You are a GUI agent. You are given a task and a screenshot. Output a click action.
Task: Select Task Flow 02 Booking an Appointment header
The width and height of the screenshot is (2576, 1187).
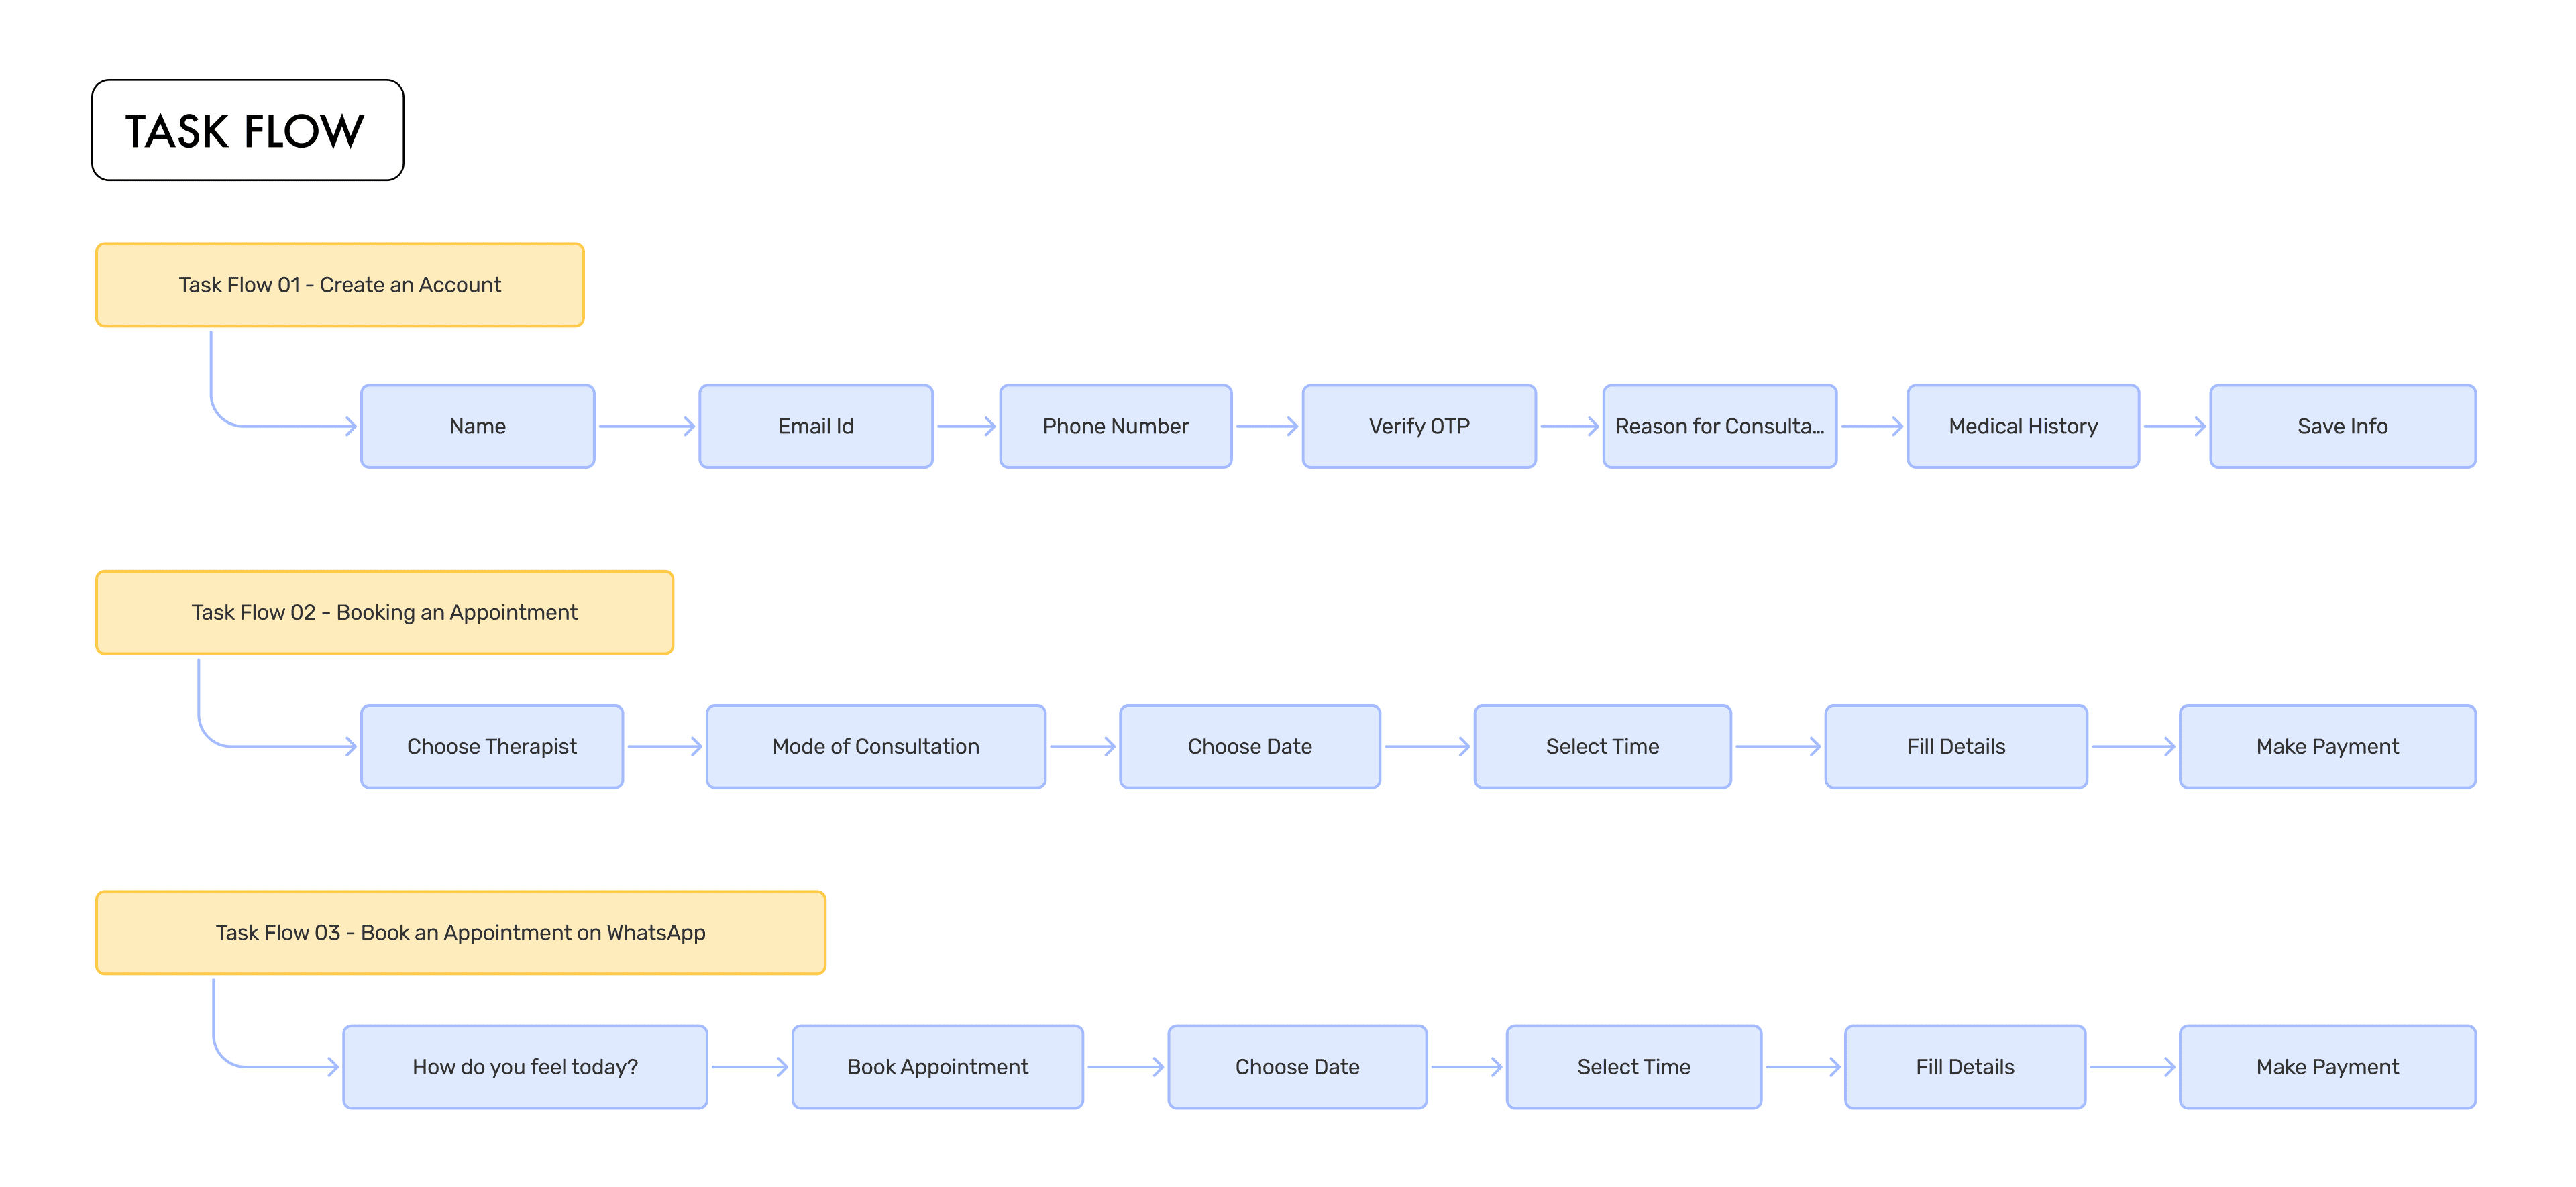pyautogui.click(x=384, y=612)
